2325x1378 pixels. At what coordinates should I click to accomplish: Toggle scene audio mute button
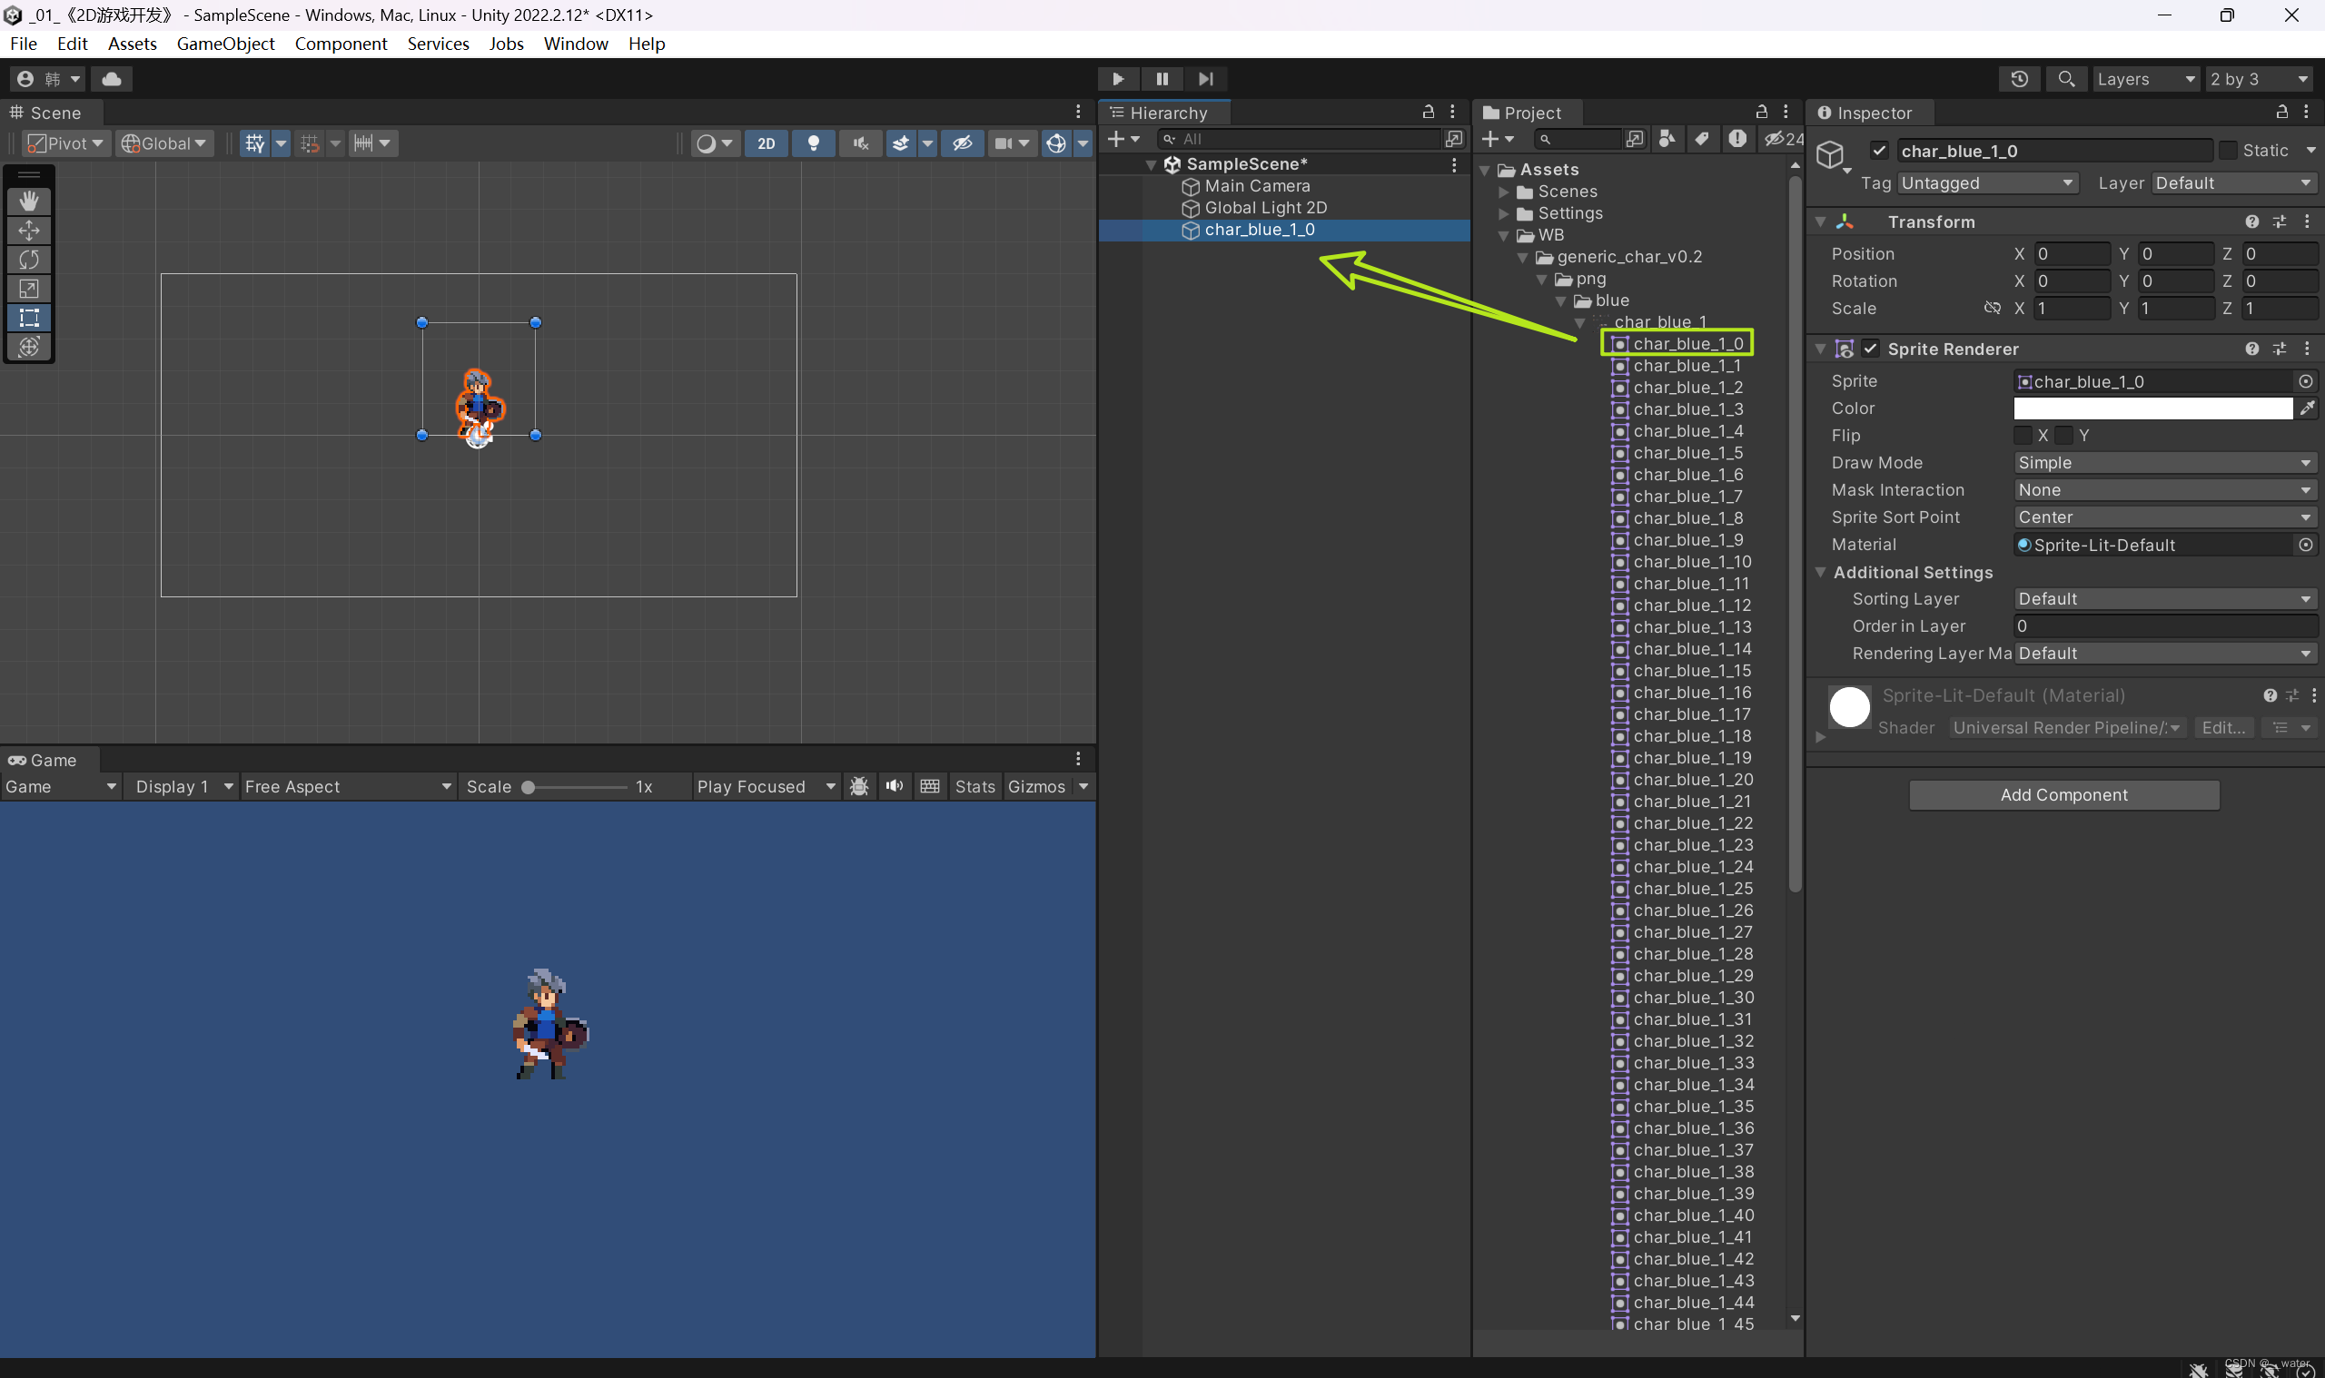click(x=859, y=143)
